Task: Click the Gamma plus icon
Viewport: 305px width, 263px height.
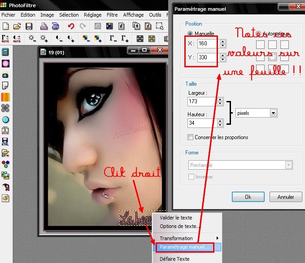Action: point(125,38)
